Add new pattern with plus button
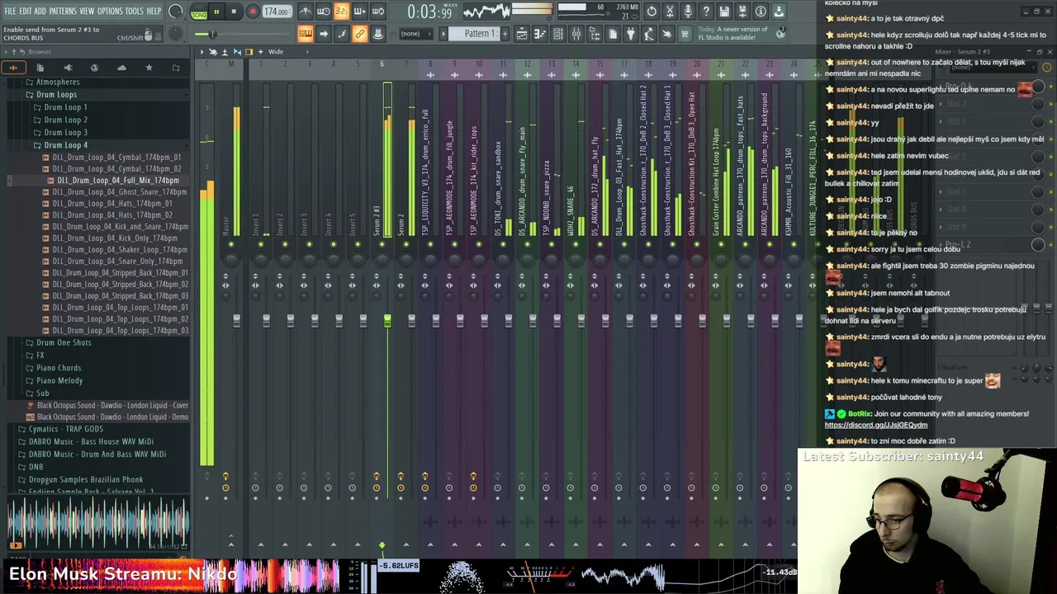This screenshot has width=1057, height=594. (x=505, y=34)
